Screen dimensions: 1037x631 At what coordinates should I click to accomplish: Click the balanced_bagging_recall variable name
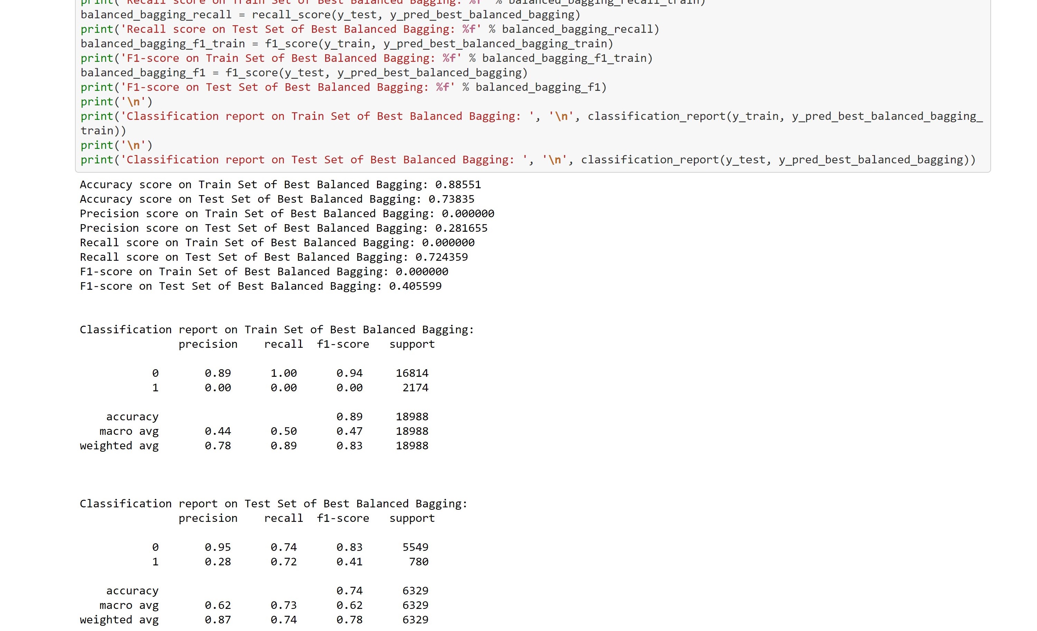156,15
